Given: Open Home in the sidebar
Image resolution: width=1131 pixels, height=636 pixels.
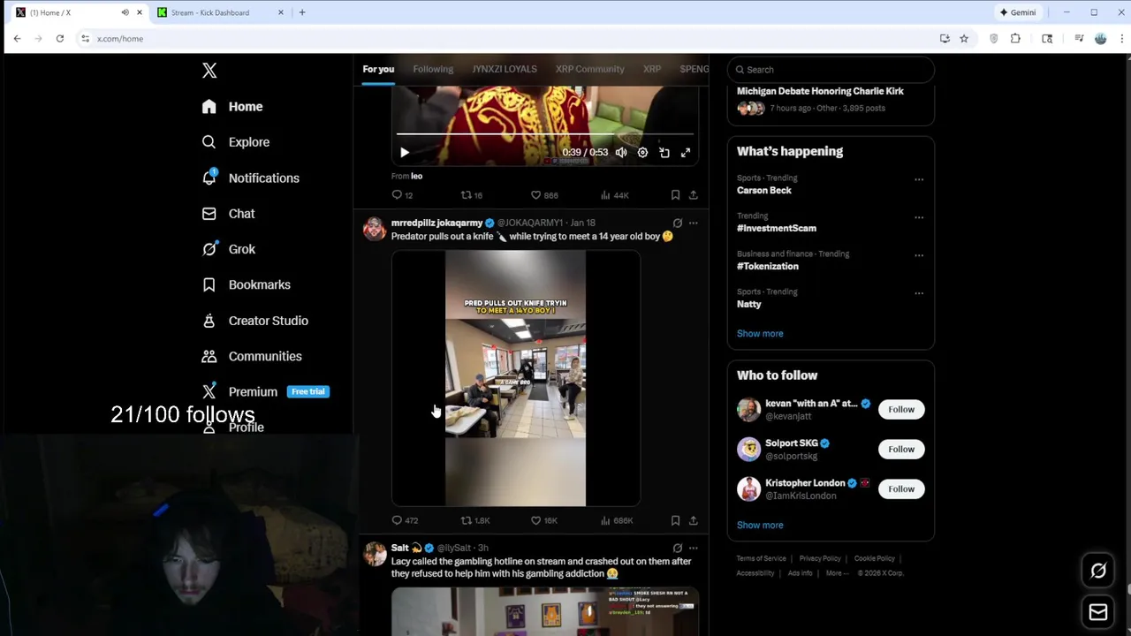Looking at the screenshot, I should 232,107.
